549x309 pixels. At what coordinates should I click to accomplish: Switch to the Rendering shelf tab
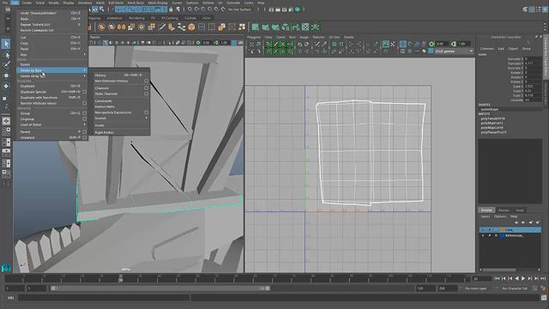(x=136, y=18)
